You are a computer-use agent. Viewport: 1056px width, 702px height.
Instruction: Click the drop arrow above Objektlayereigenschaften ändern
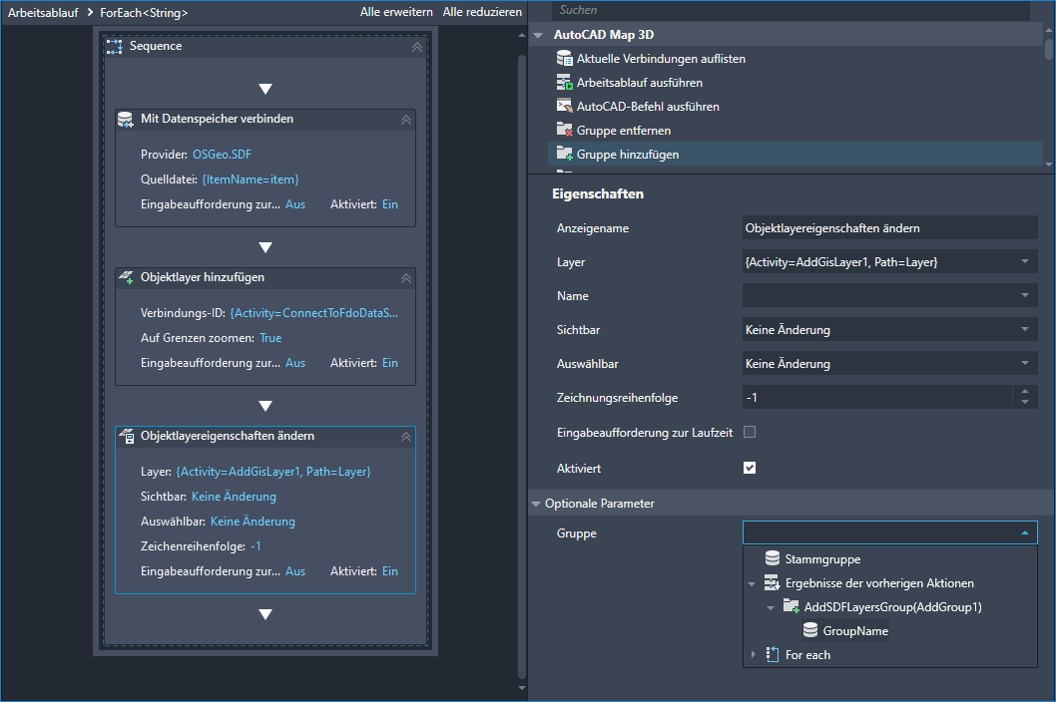pyautogui.click(x=265, y=406)
